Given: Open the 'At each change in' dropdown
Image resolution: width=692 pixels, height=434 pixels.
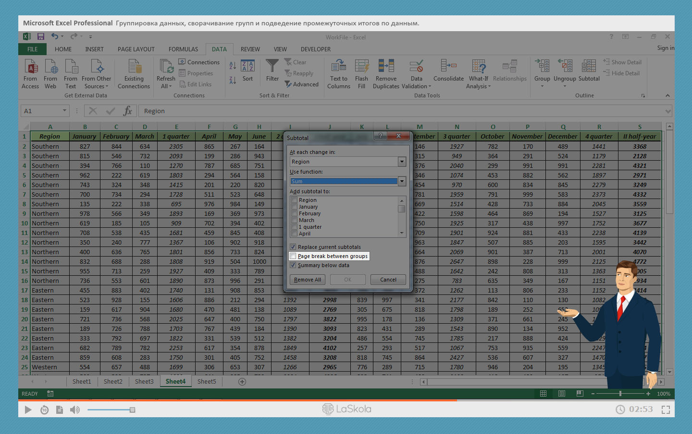Looking at the screenshot, I should coord(402,162).
